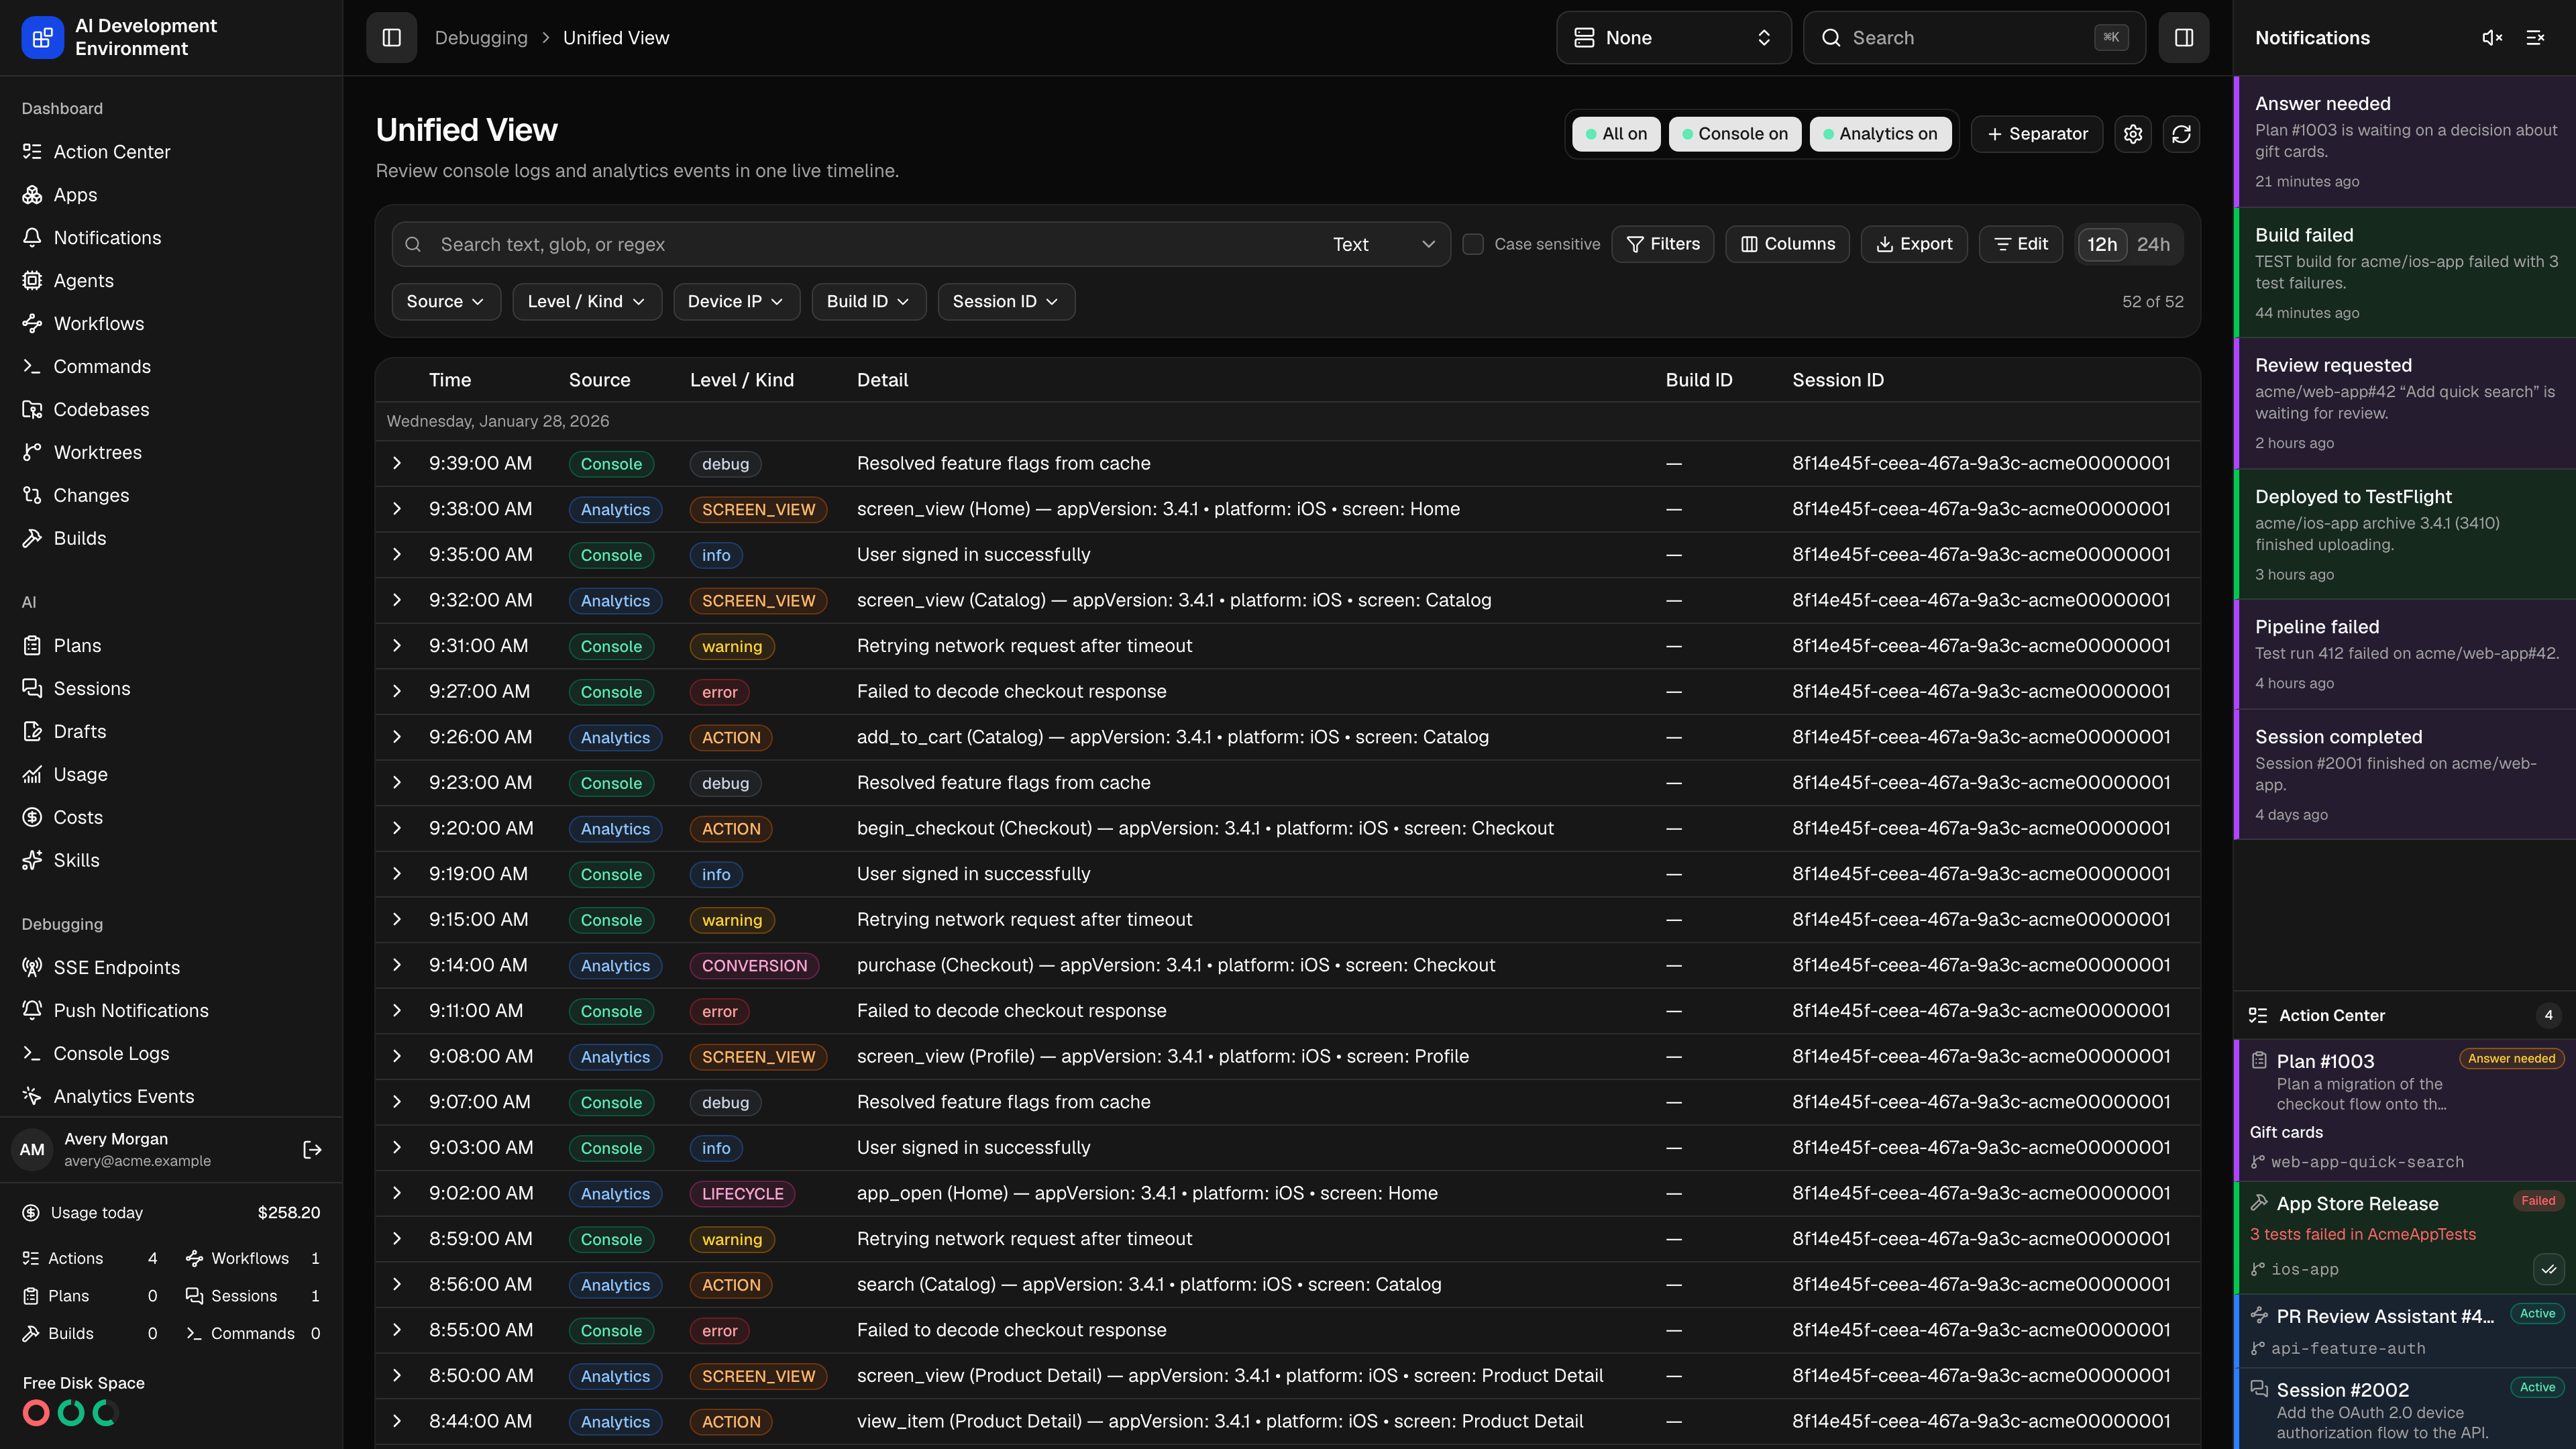Click the Filters button
2576x1449 pixels.
[1663, 245]
